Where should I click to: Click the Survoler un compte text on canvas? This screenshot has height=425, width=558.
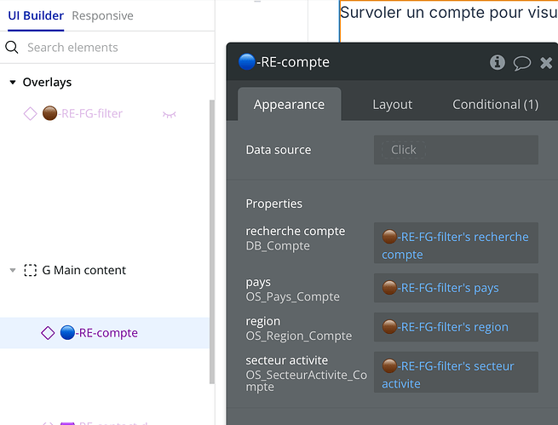pos(448,13)
